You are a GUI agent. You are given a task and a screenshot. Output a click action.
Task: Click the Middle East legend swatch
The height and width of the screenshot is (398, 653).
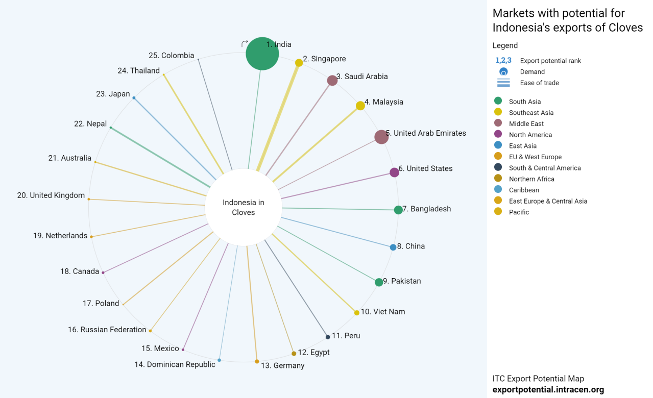pos(498,123)
